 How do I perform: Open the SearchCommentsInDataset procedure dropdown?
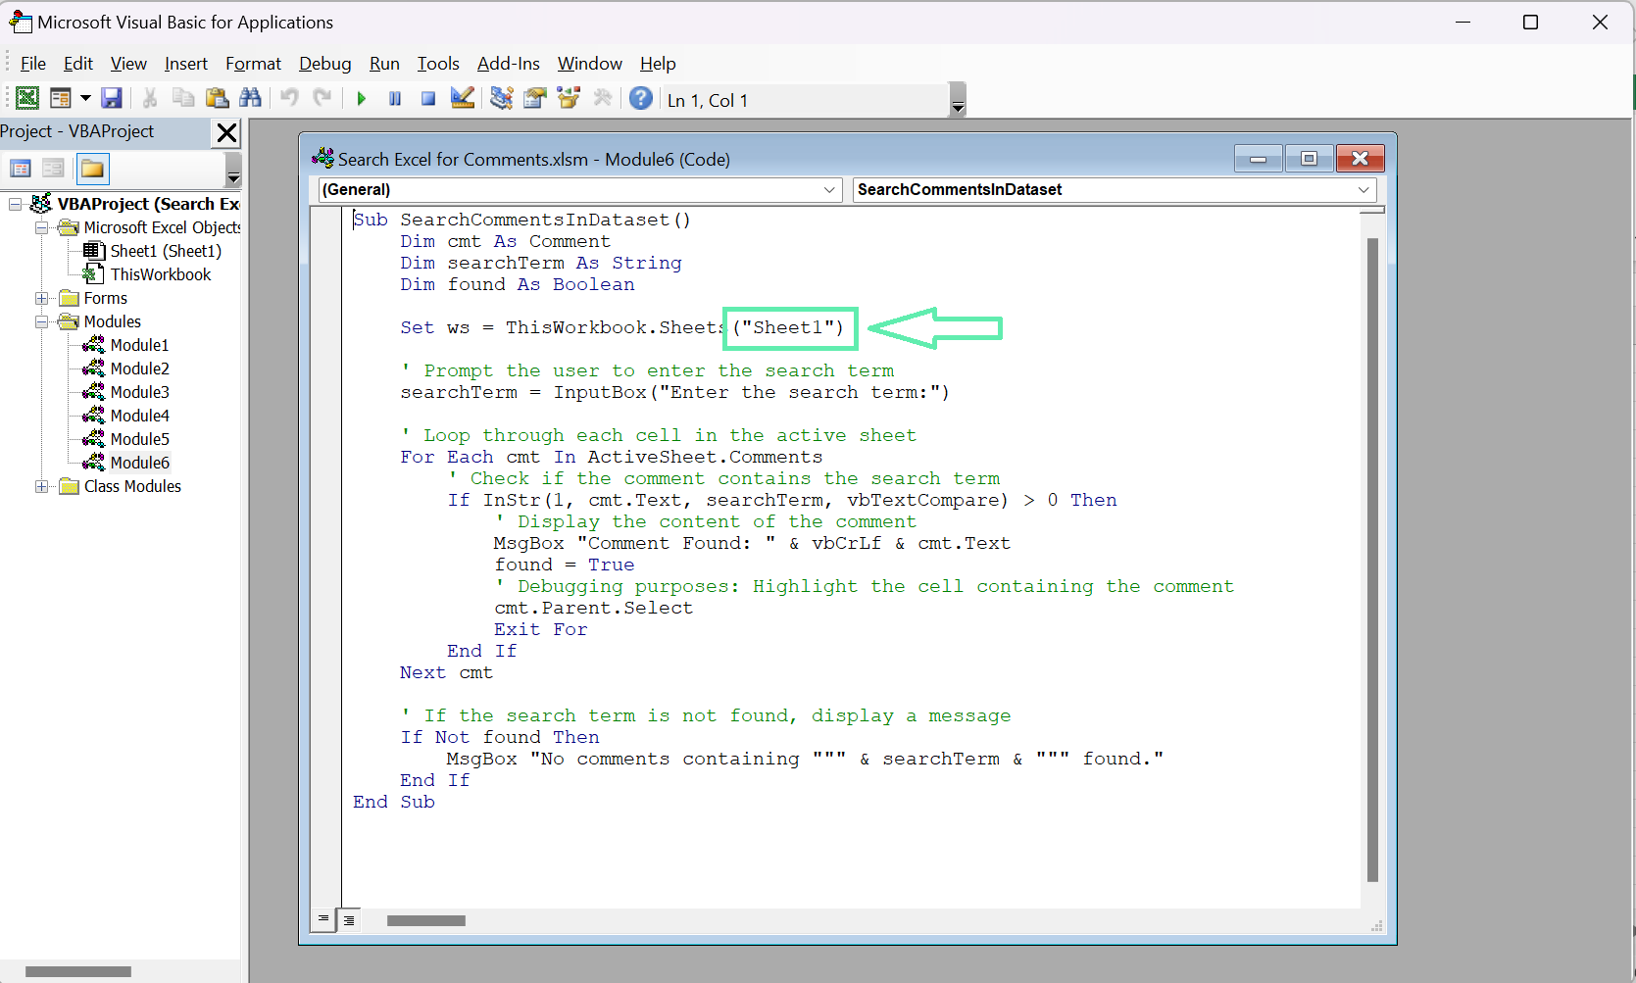pos(1115,189)
